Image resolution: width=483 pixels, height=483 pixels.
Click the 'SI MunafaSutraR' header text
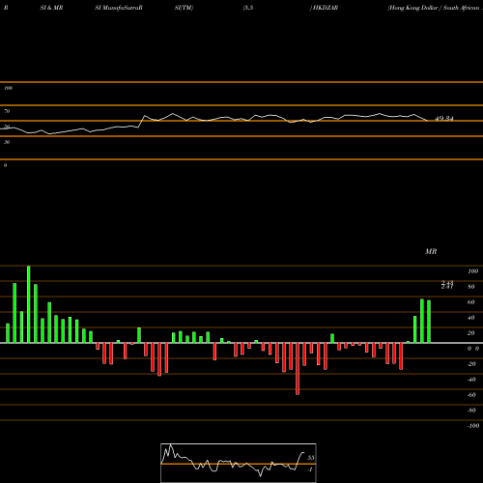(x=119, y=8)
